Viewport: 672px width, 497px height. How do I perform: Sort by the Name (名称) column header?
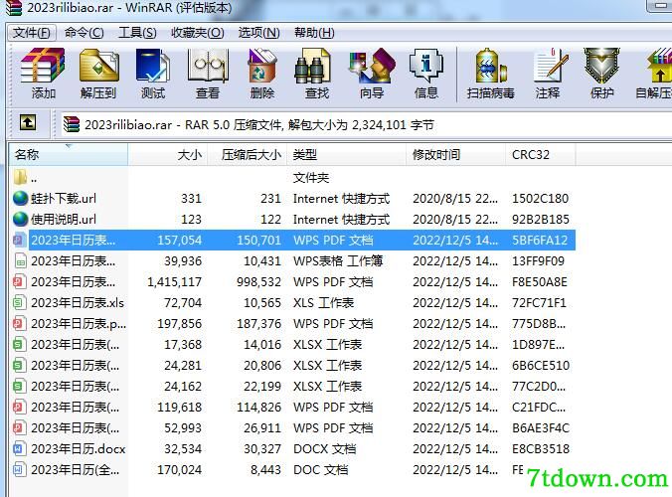coord(69,154)
